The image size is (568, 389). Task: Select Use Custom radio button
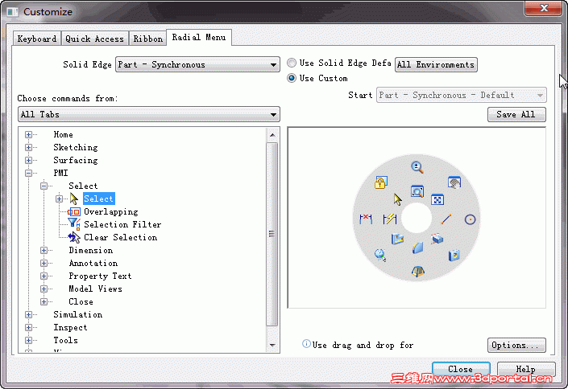pyautogui.click(x=292, y=78)
